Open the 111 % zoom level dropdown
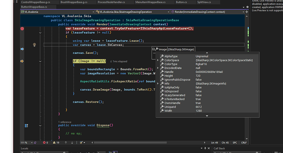The width and height of the screenshot is (283, 153). tap(32, 142)
